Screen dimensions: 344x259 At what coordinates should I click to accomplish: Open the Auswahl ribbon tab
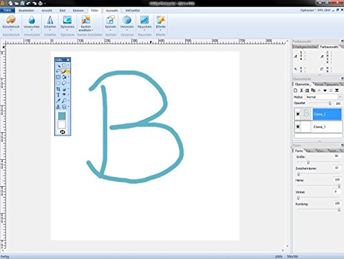(112, 10)
